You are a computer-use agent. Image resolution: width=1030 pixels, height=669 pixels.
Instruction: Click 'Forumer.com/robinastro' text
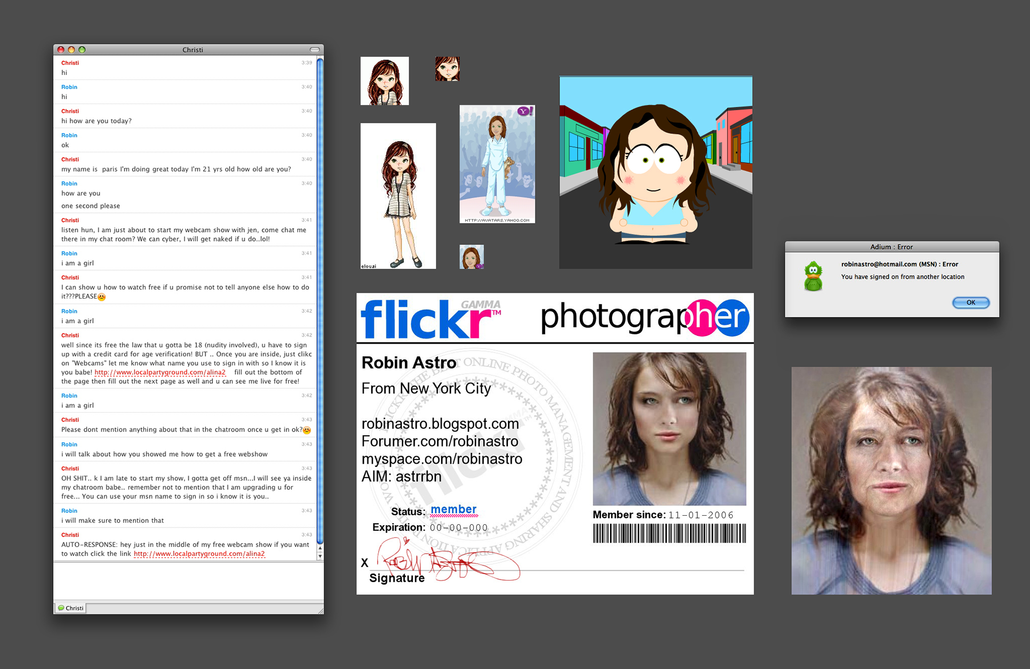[x=440, y=441]
